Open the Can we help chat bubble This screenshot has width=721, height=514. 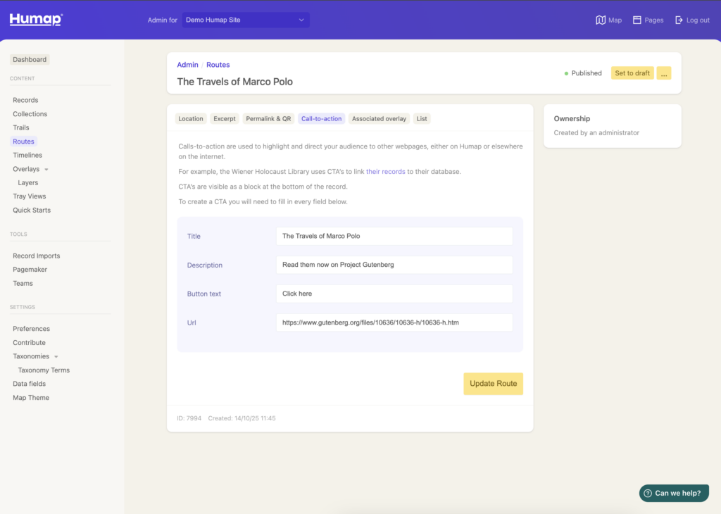click(x=673, y=493)
